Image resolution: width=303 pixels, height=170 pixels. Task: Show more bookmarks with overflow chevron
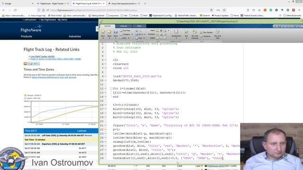pos(280,16)
